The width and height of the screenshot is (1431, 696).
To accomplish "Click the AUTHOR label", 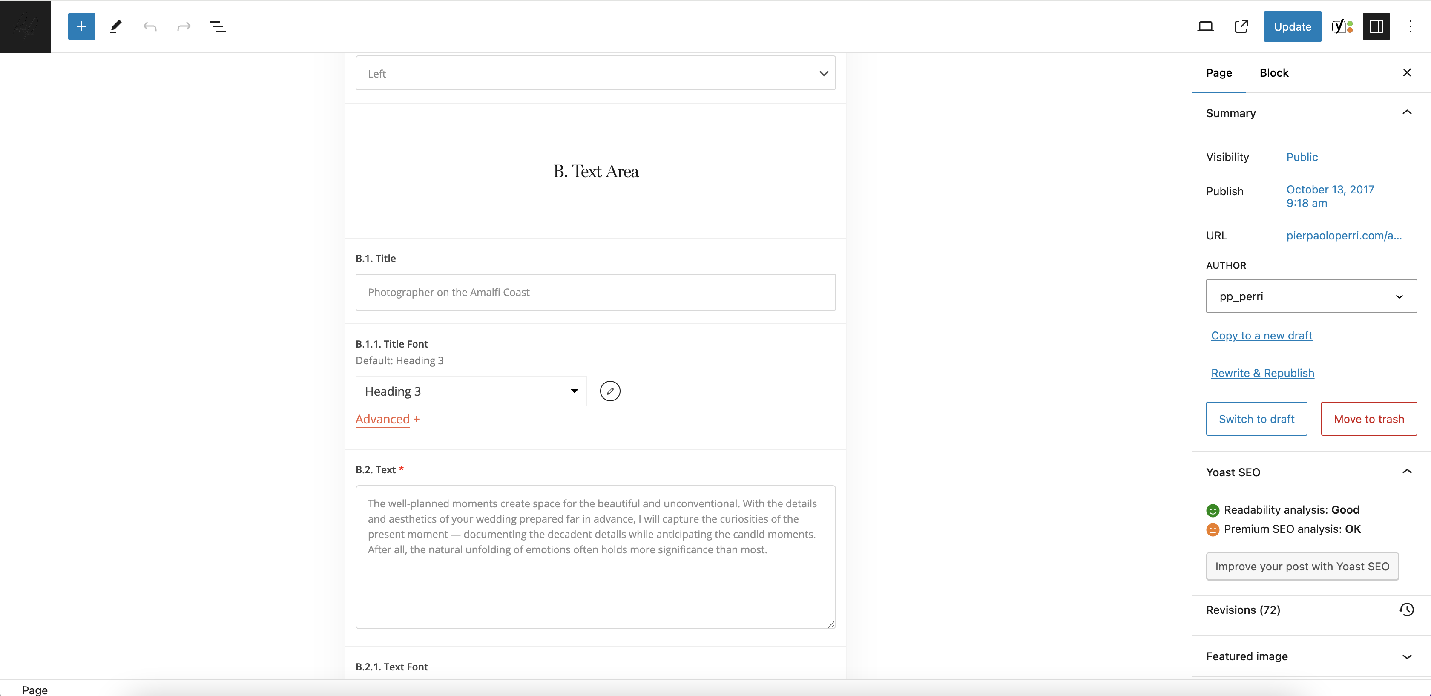I will click(x=1226, y=265).
